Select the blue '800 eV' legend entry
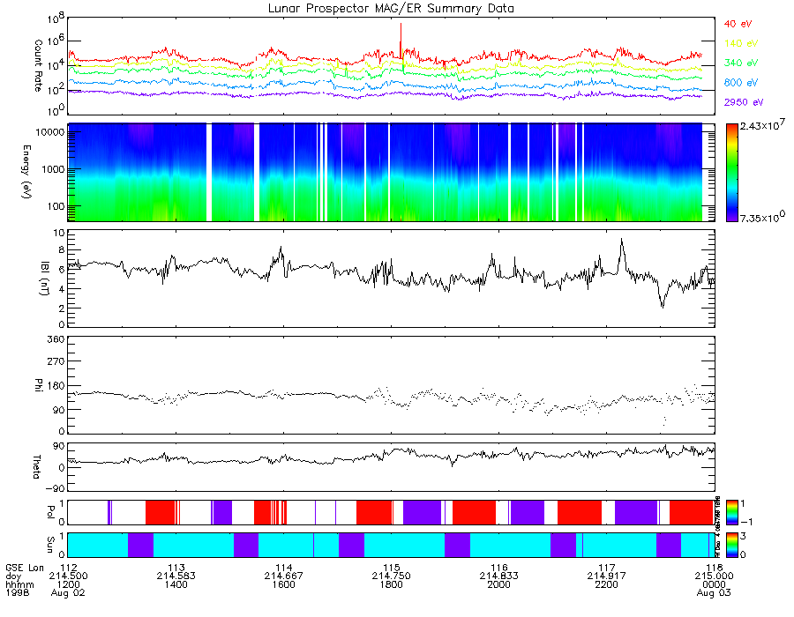 click(x=741, y=83)
